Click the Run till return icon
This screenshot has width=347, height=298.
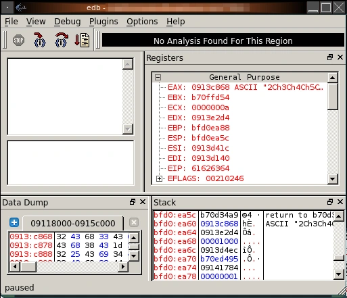pyautogui.click(x=82, y=40)
